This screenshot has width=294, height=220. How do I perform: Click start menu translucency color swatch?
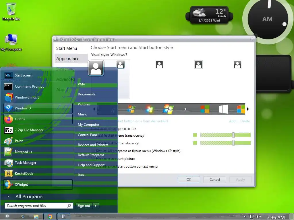[x=195, y=135]
